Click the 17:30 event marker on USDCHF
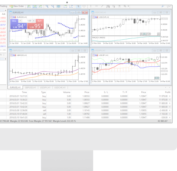 [148, 34]
